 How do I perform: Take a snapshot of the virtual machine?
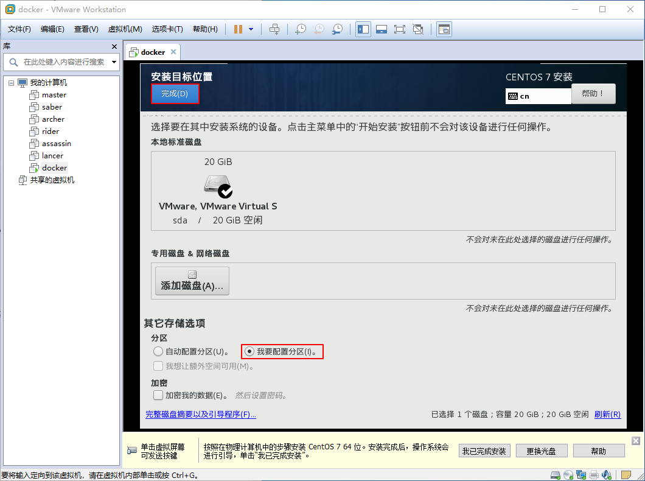point(301,29)
